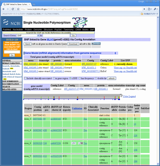Screen dimensions: 160x166
Task: Open the rs35225190 SNP link
Action: [x=56, y=156]
